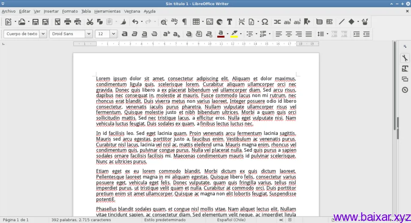
Task: Insert a comment with the note icon
Action: [x=319, y=22]
